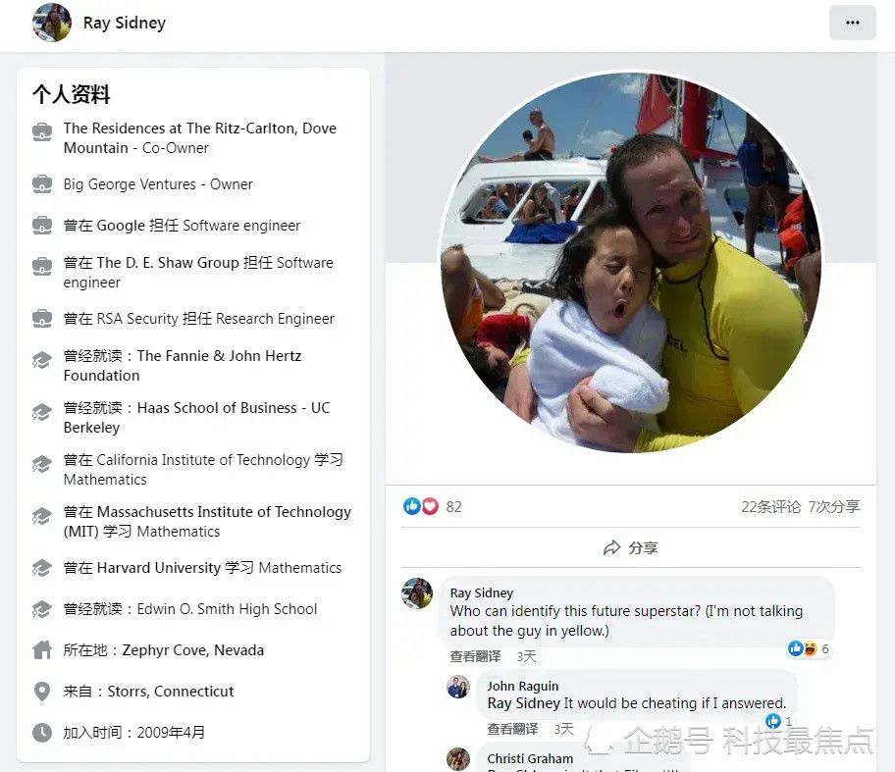Open the 22条评论 comments count
Screen dimensions: 895x772
pos(771,507)
